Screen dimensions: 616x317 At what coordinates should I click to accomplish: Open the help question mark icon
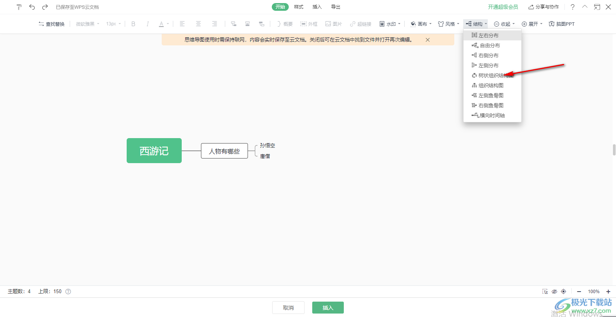click(x=572, y=7)
